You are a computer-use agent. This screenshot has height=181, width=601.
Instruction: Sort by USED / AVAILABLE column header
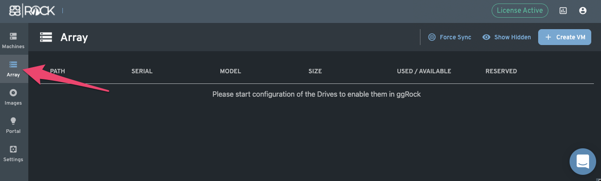[x=424, y=71]
